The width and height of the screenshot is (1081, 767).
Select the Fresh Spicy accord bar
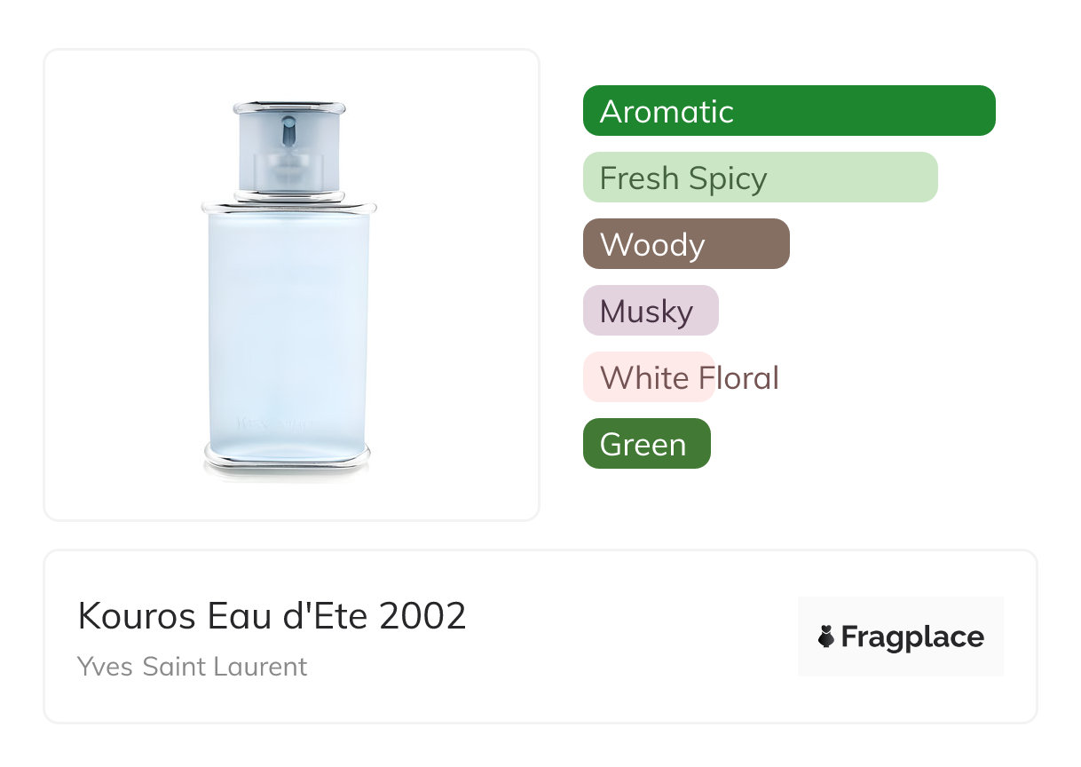tap(761, 178)
